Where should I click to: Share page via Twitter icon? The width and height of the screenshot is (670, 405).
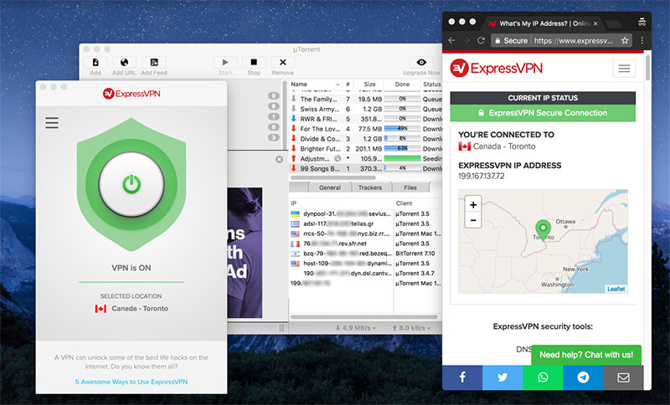coord(502,377)
